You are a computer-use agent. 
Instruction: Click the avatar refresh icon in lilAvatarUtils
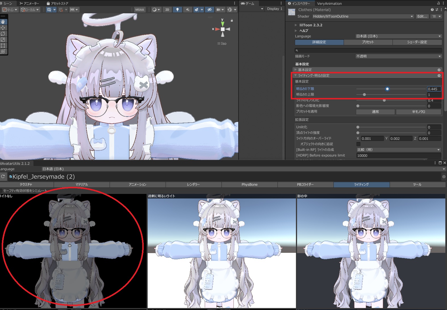point(3,176)
